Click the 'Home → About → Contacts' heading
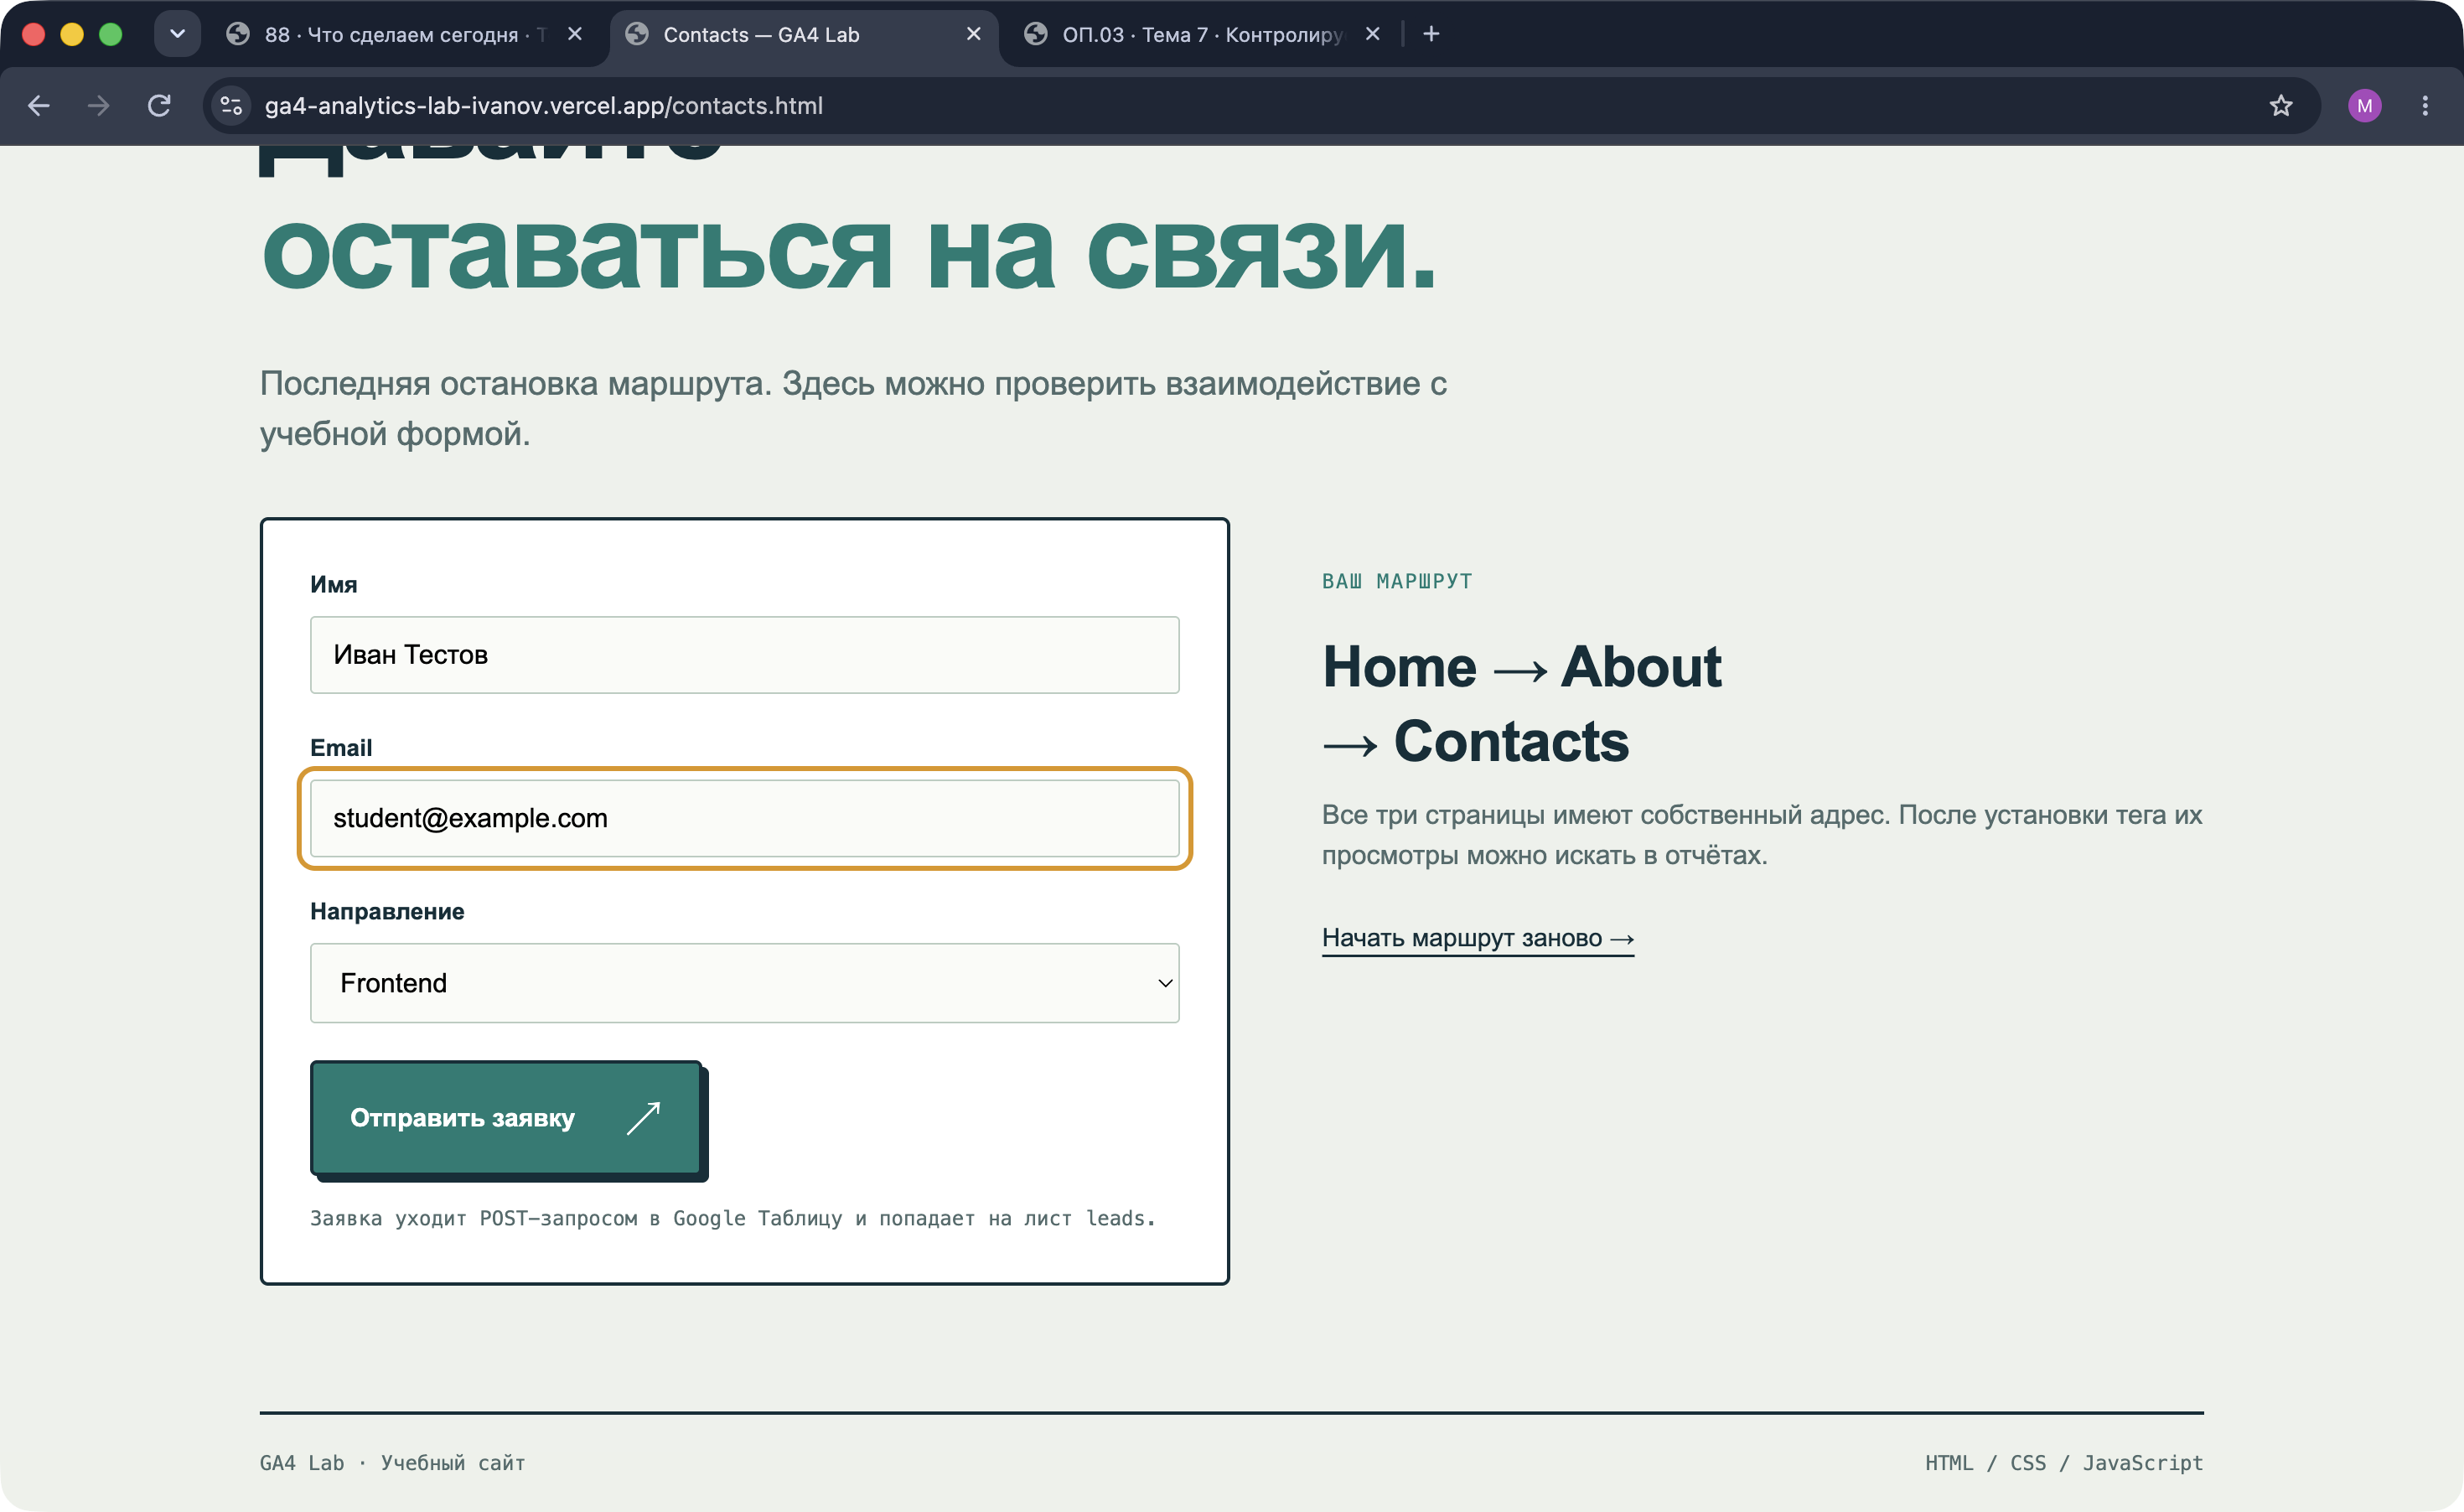The image size is (2464, 1512). (x=1522, y=703)
